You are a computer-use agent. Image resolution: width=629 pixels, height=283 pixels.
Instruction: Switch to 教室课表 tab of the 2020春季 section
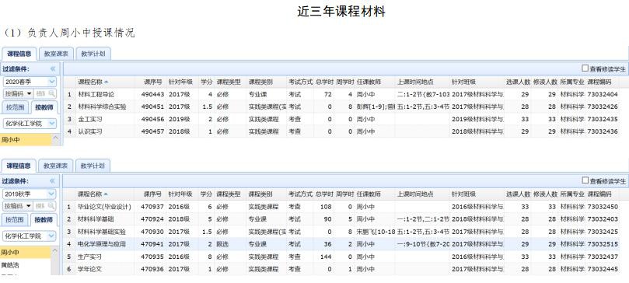(x=56, y=54)
